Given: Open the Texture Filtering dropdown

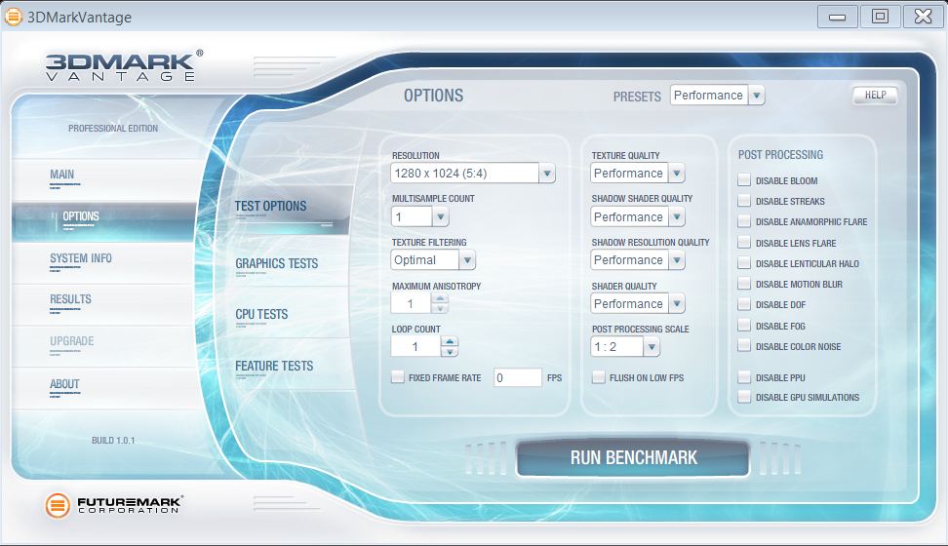Looking at the screenshot, I should 433,260.
